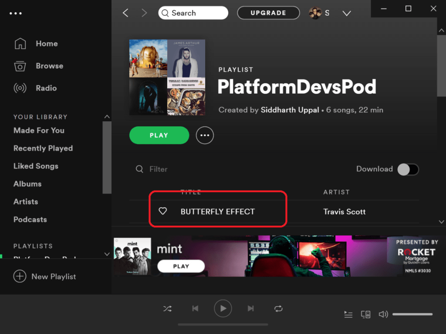Open the play queue icon

(348, 314)
